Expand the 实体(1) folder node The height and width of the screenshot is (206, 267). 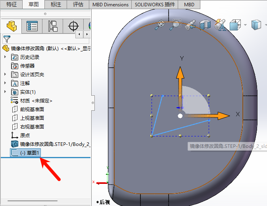click(5, 92)
